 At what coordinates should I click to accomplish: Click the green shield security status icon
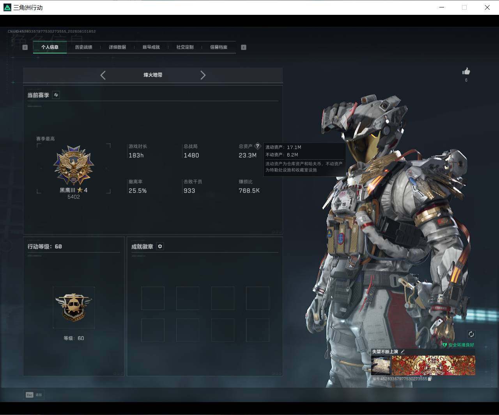point(444,345)
